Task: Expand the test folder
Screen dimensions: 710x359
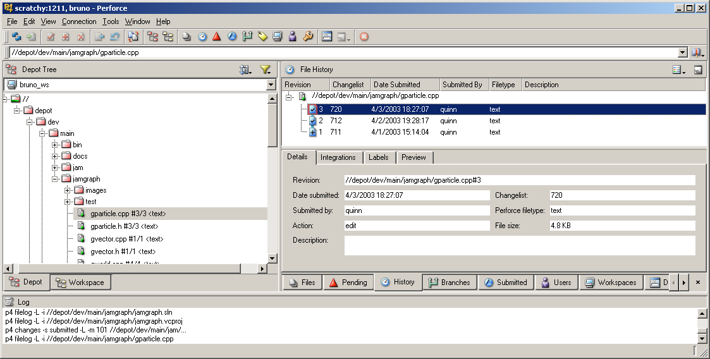Action: click(68, 202)
